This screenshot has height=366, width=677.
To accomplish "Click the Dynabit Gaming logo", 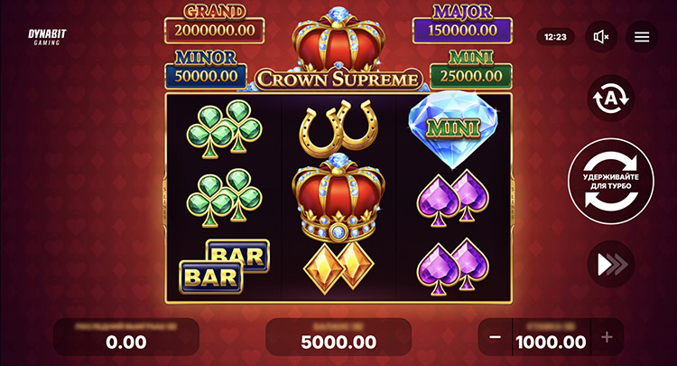I will (x=47, y=37).
